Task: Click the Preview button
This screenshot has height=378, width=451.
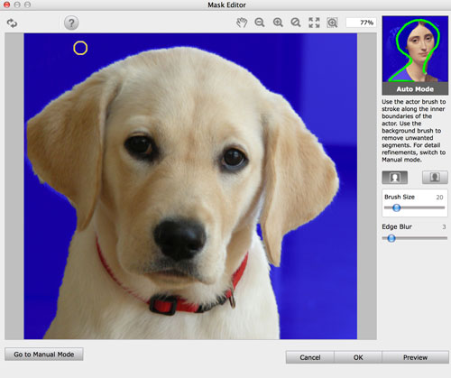Action: pos(415,357)
